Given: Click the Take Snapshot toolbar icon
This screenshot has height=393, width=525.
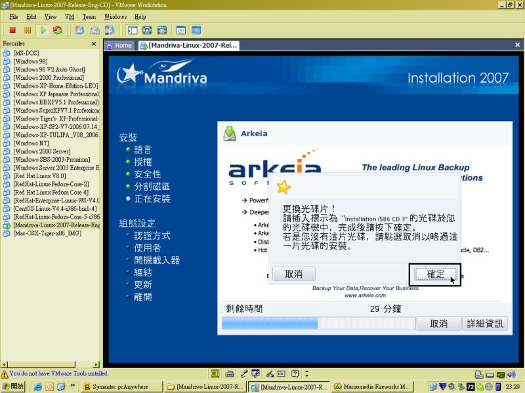Looking at the screenshot, I should (79, 30).
